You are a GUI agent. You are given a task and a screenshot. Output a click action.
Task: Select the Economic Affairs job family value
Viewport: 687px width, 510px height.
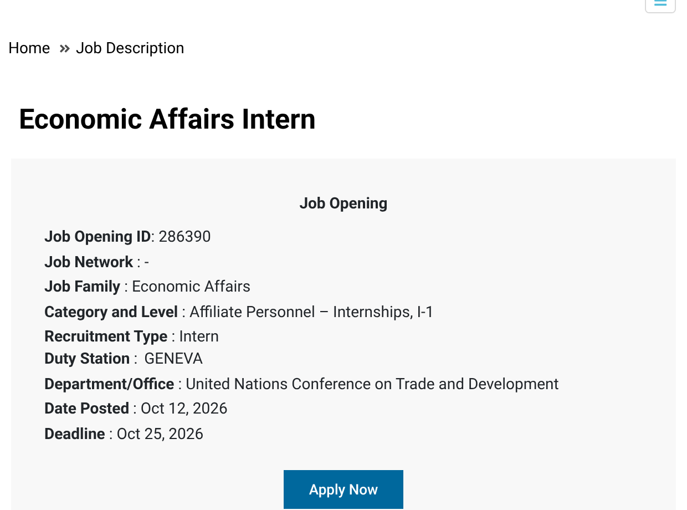click(191, 287)
